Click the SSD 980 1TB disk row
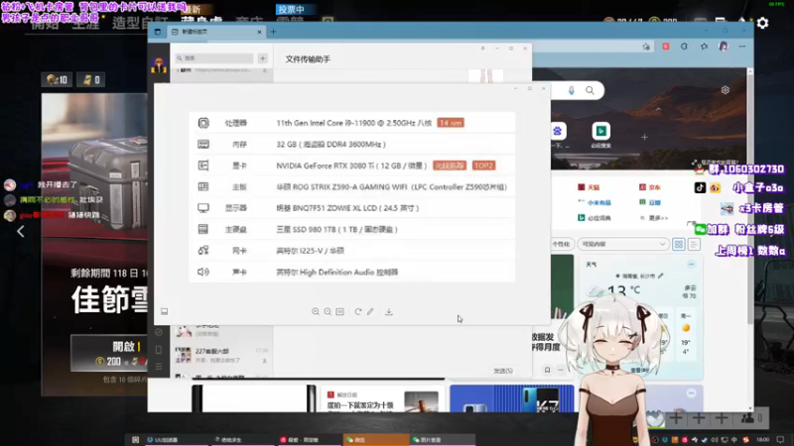This screenshot has height=446, width=794. pyautogui.click(x=352, y=229)
